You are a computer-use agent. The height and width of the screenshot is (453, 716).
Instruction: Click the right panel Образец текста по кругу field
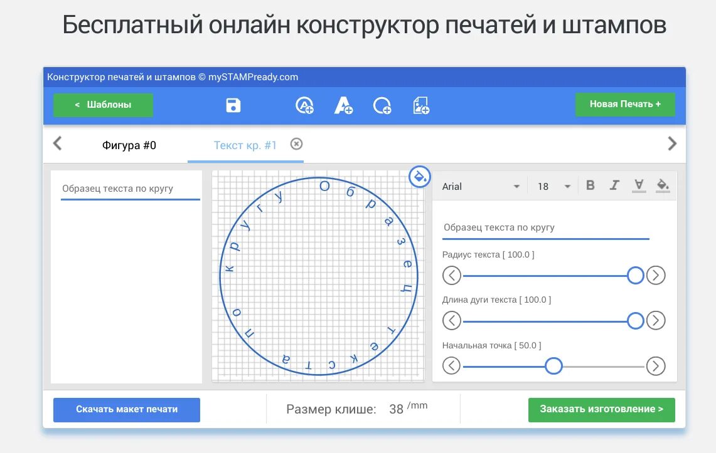546,227
